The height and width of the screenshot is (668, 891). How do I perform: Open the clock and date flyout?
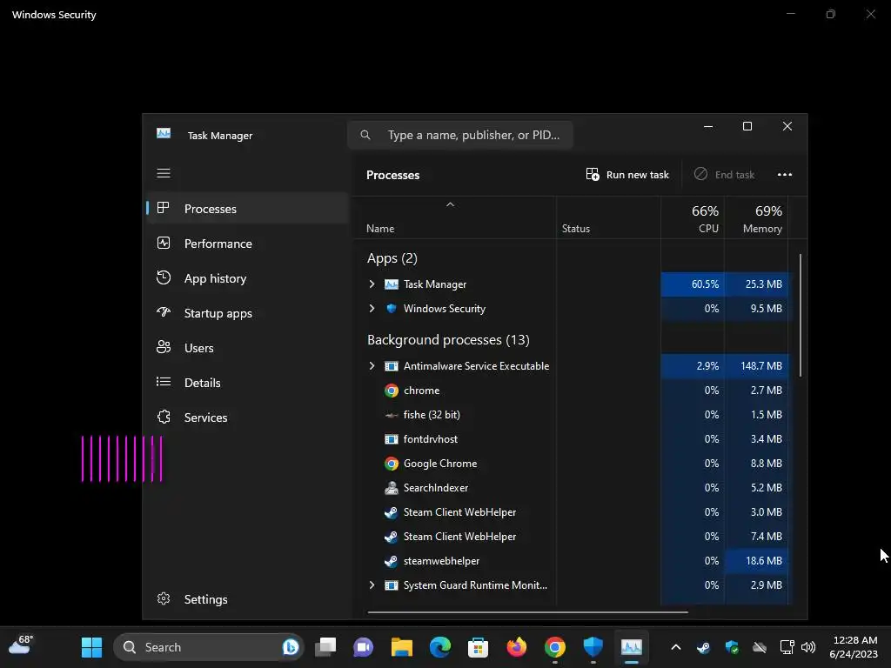(854, 647)
